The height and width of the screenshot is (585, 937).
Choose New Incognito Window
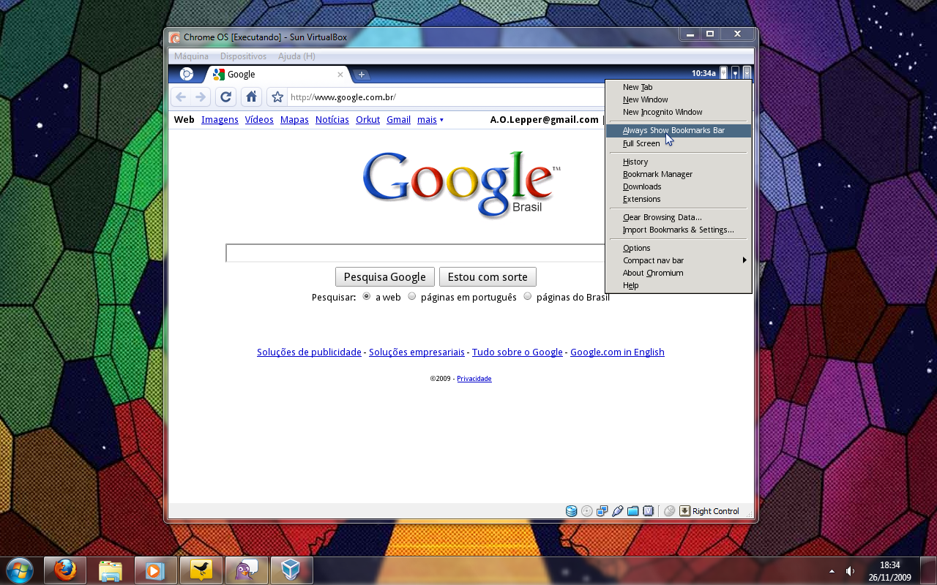point(679,112)
